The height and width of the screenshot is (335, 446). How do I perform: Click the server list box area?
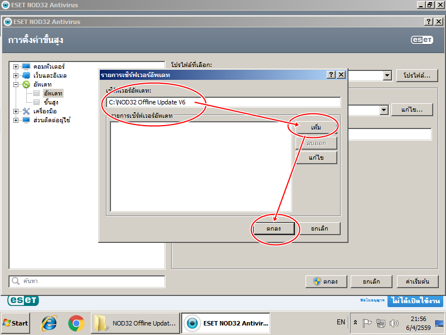tap(201, 166)
